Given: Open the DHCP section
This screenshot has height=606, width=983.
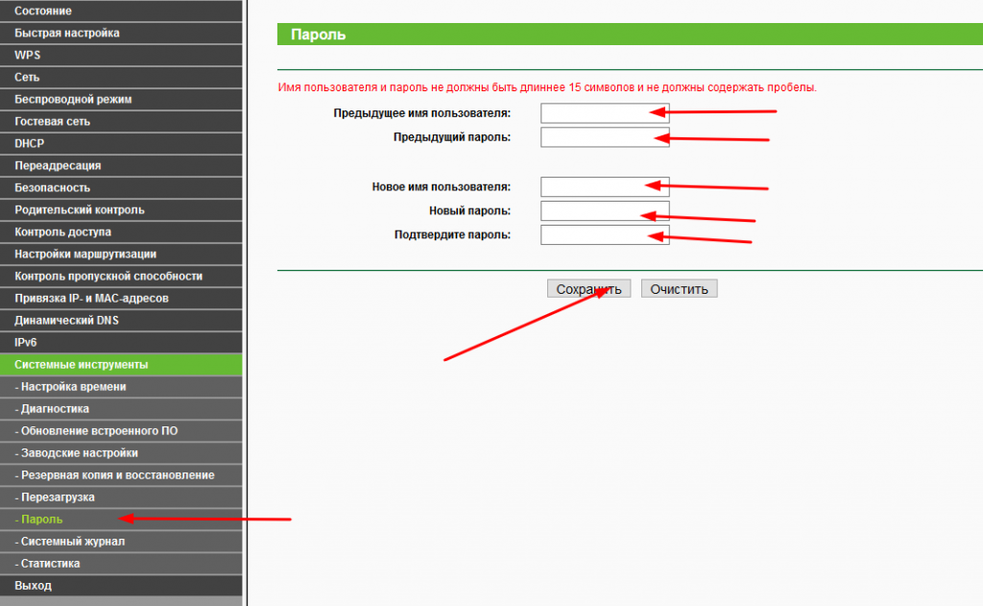Looking at the screenshot, I should 121,143.
